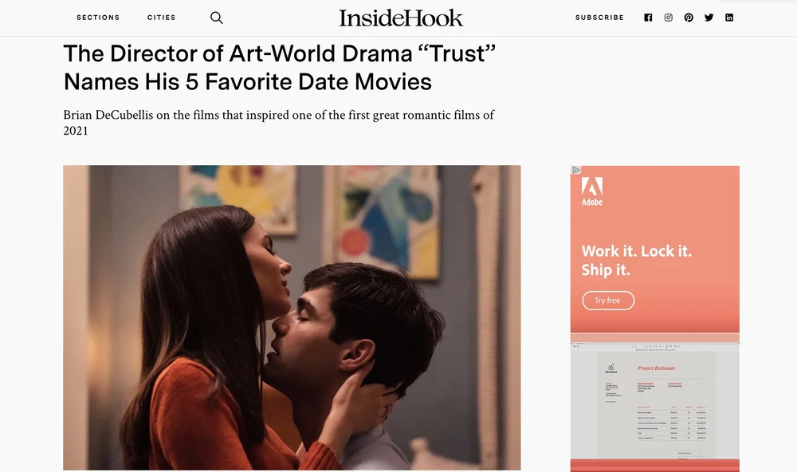Click the Adobe logo in the ad
Viewport: 797px width, 472px height.
click(592, 191)
